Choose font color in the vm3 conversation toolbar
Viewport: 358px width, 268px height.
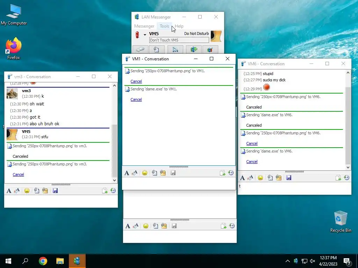(17, 191)
